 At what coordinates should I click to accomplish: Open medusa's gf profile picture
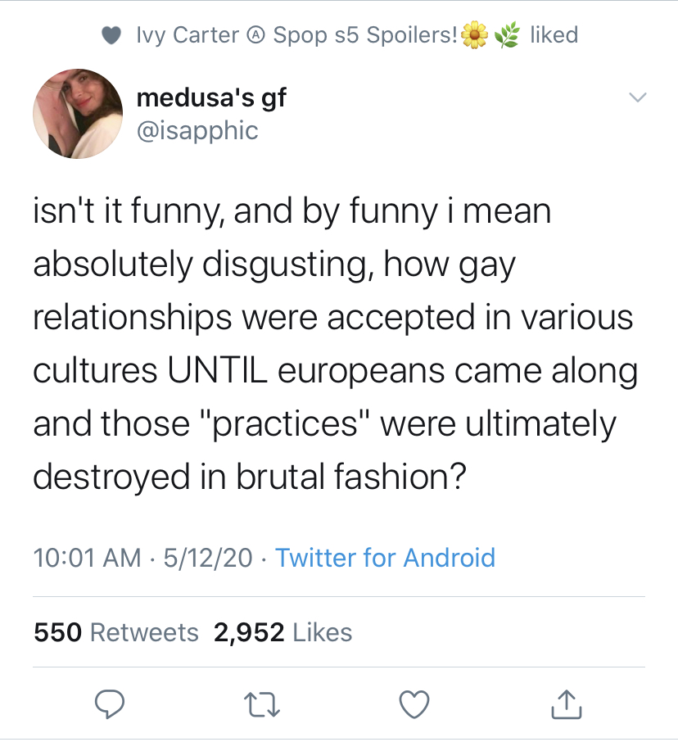coord(78,114)
